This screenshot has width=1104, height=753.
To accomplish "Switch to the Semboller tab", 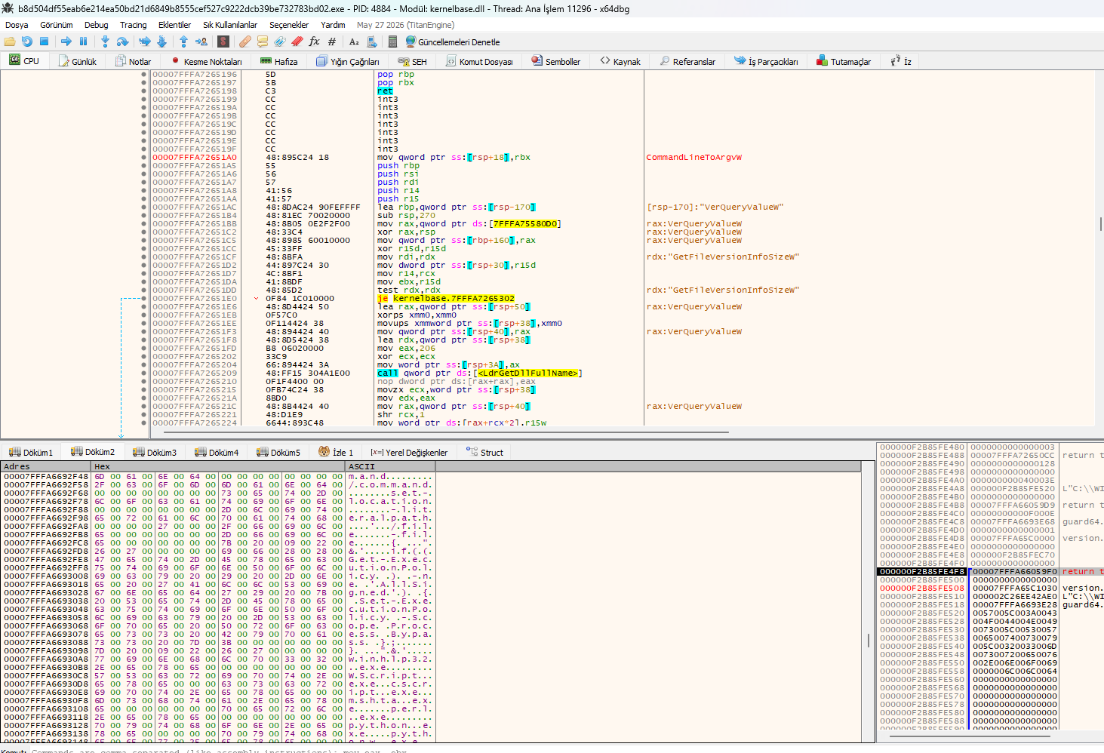I will point(556,61).
